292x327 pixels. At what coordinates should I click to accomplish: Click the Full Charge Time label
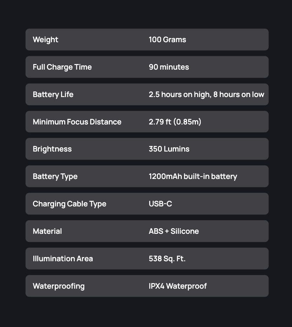coord(62,67)
